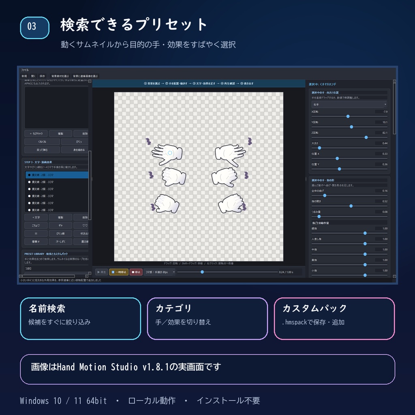415x415 pixels.
Task: Click the left panel vertical scrollbar thumb
Action: 90,185
